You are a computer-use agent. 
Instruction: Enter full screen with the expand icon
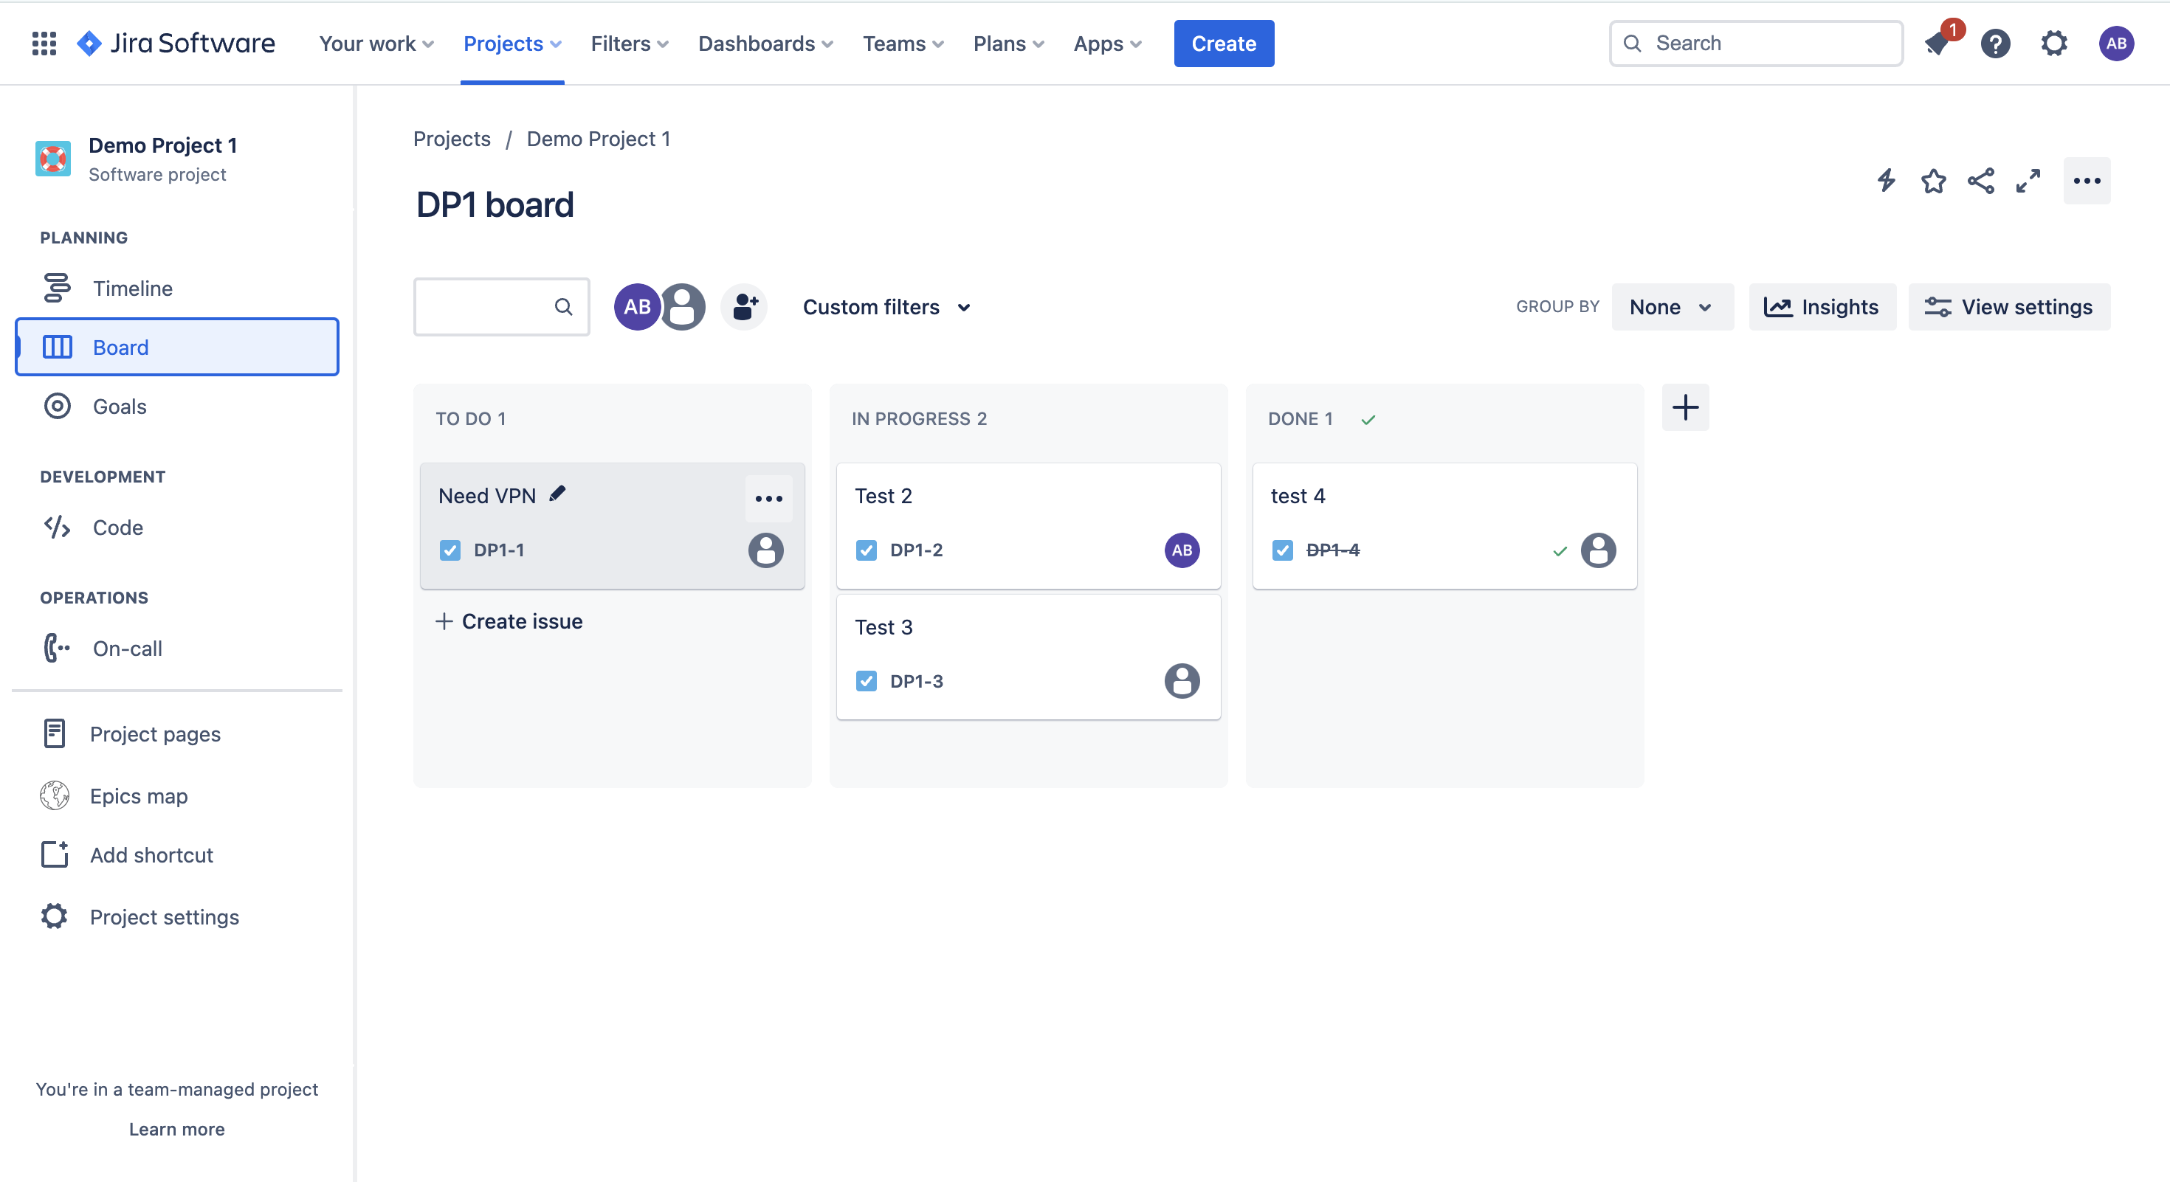tap(2028, 181)
